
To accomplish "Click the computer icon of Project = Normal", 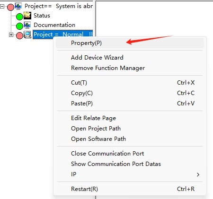I will [x=27, y=35].
